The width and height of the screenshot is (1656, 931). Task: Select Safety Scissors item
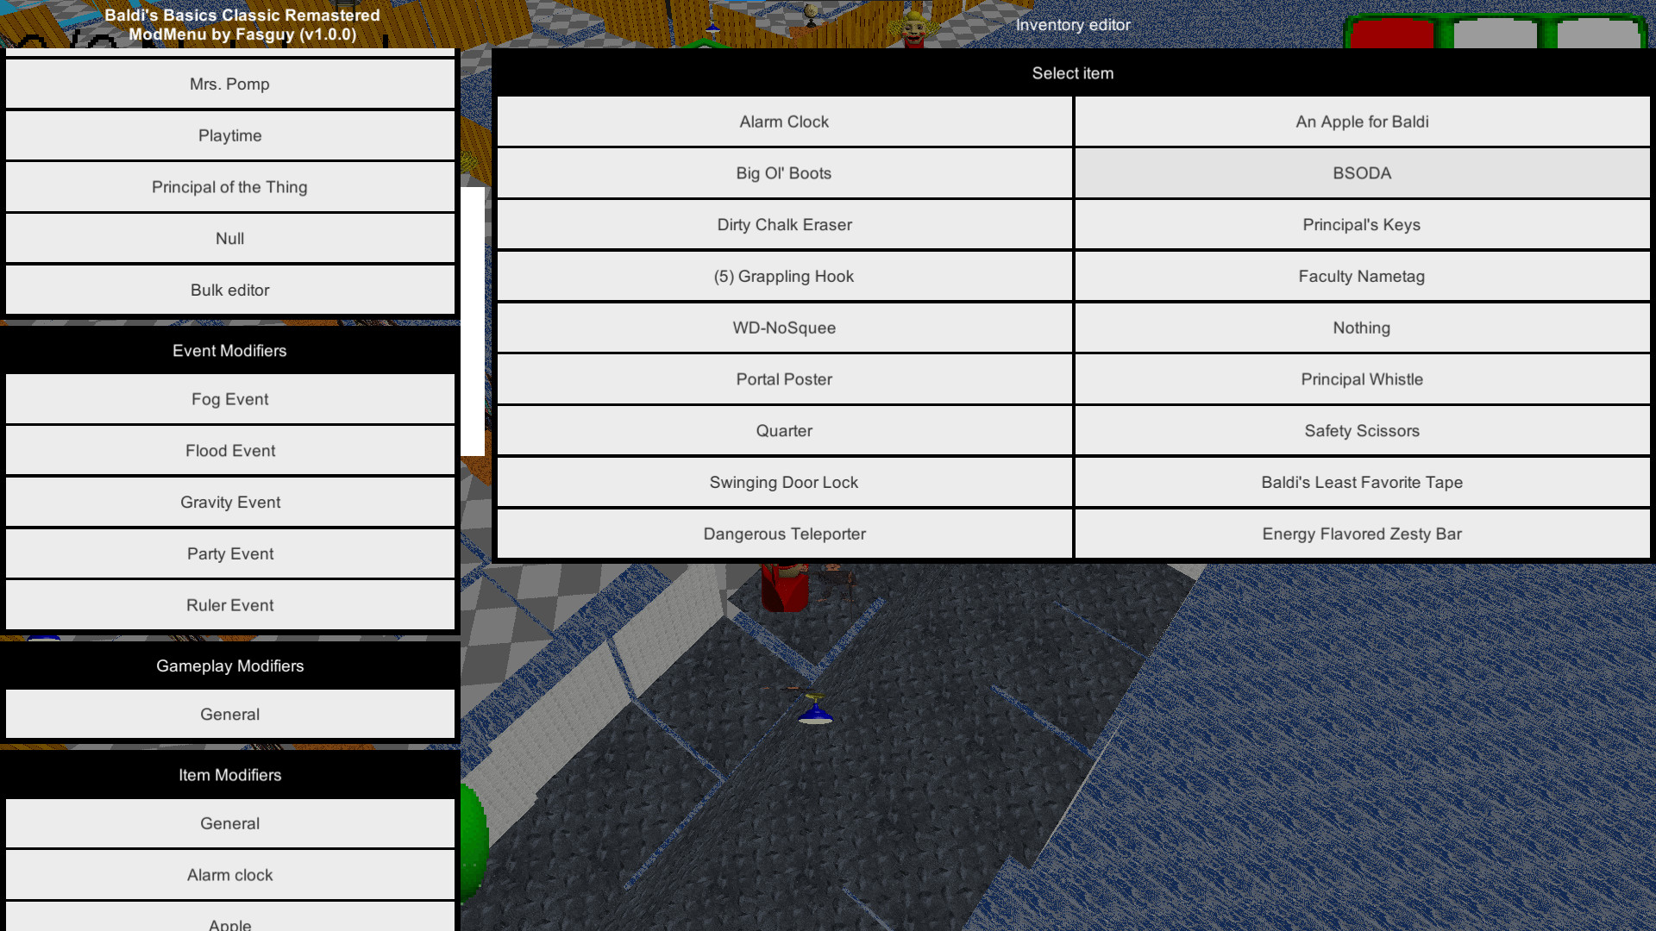click(x=1361, y=429)
